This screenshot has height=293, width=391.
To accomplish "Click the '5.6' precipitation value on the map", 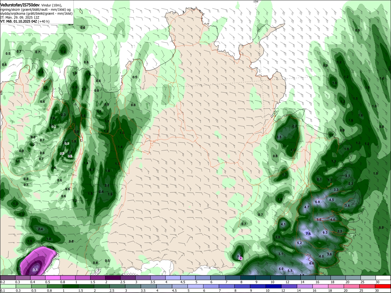I will tap(281, 269).
